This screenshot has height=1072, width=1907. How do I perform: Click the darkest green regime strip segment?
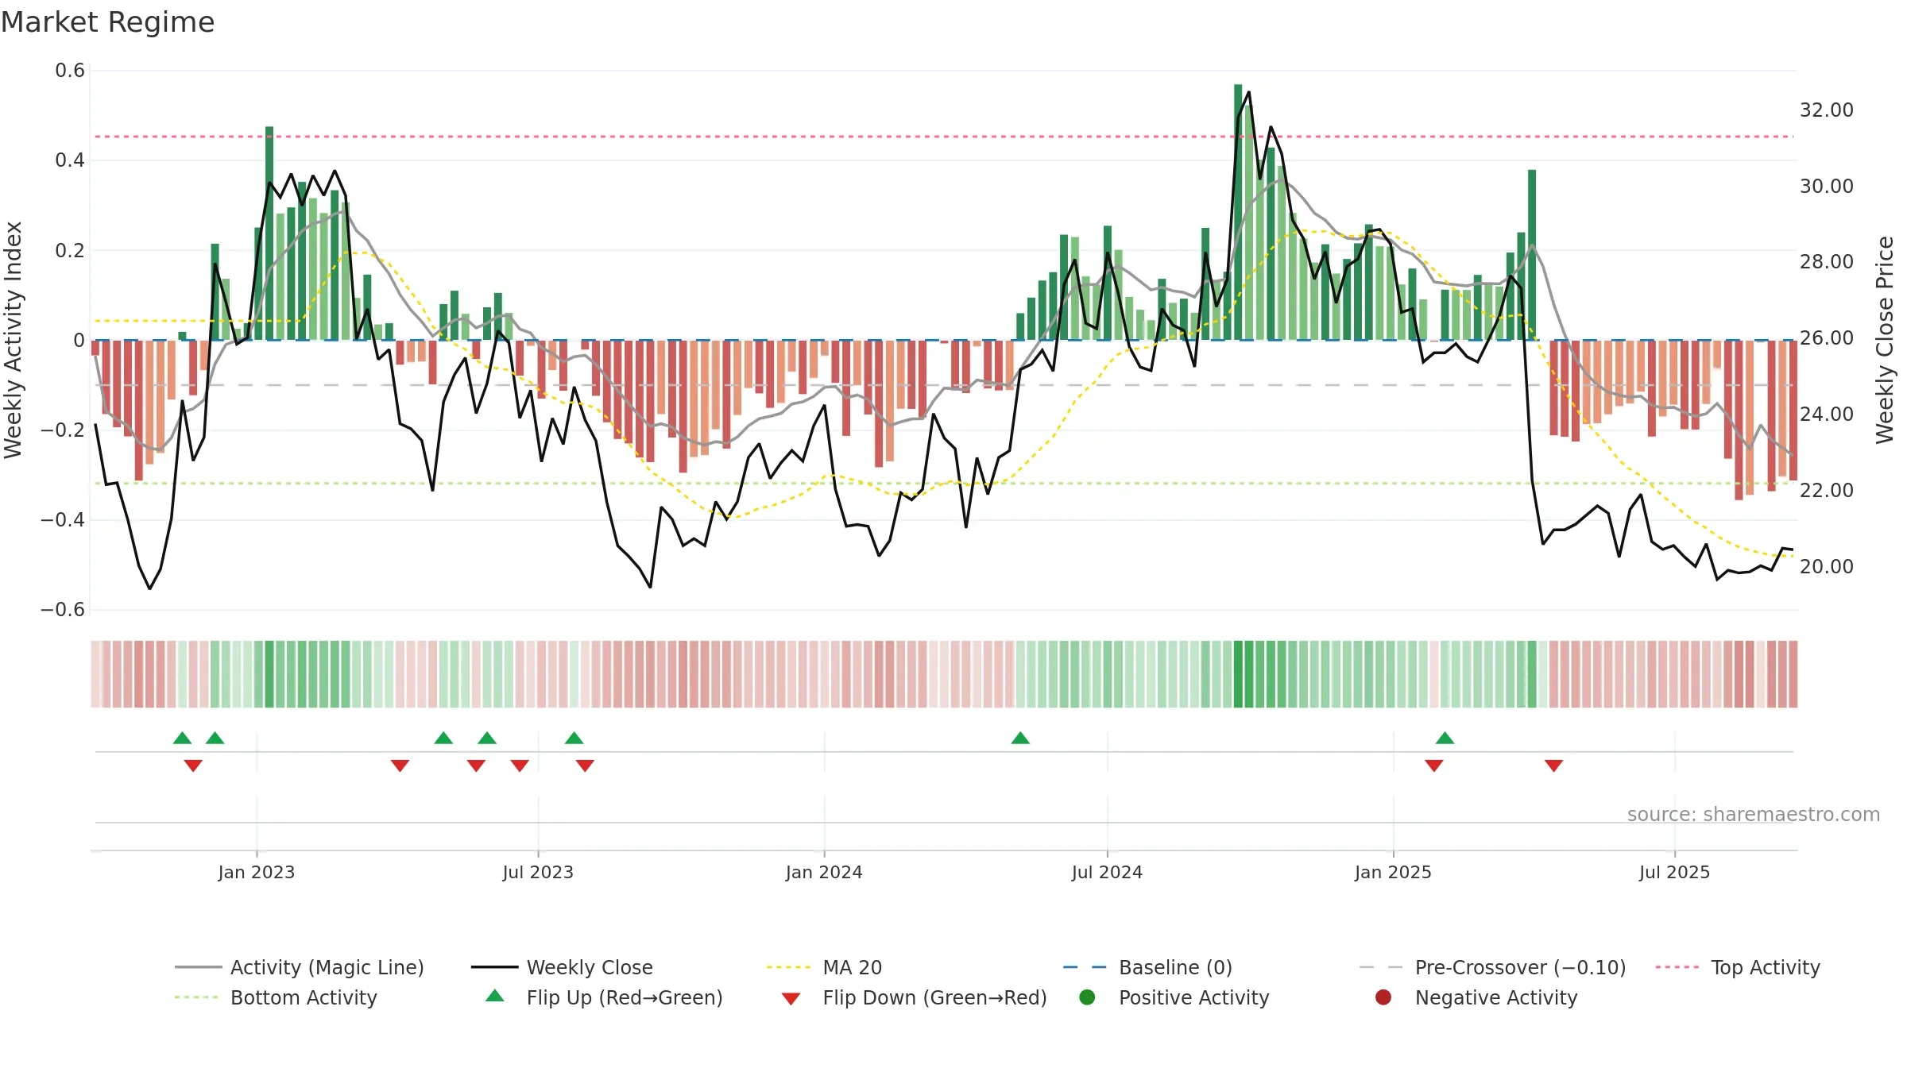pyautogui.click(x=1238, y=674)
